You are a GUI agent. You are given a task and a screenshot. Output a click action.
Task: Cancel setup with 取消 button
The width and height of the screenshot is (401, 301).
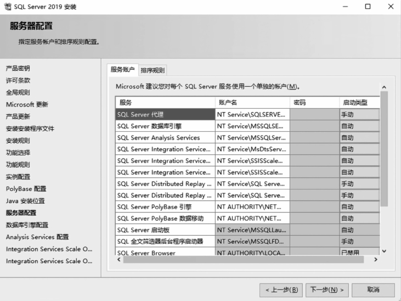point(373,290)
